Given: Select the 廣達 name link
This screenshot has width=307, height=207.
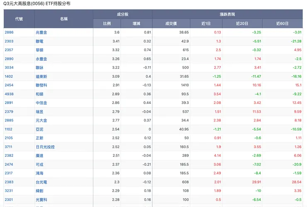Looking at the screenshot, I should [39, 155].
